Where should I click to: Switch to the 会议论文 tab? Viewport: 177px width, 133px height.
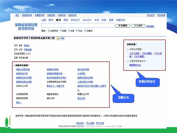click(87, 20)
